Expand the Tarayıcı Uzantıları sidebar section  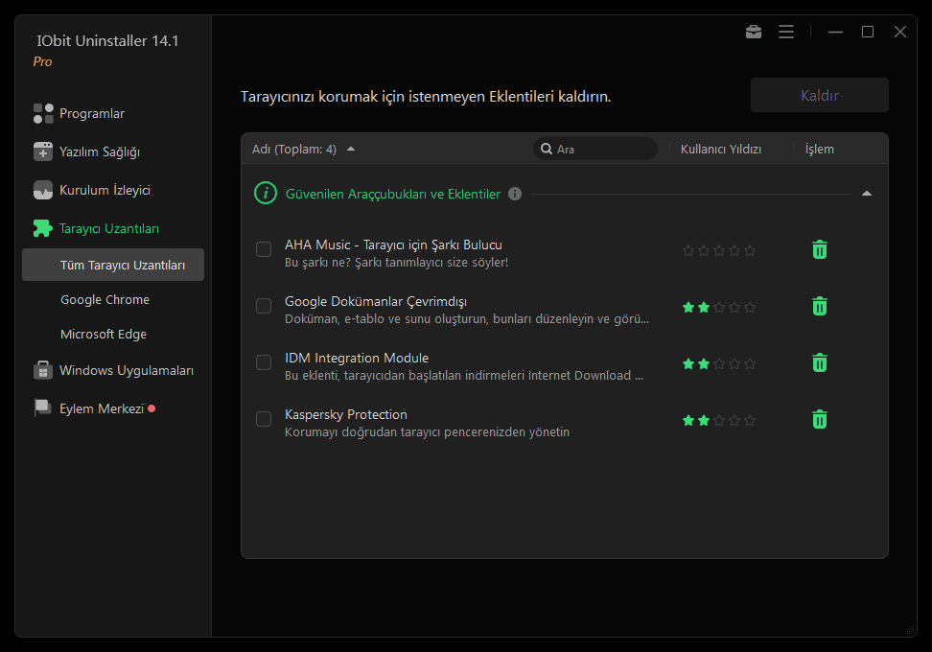[x=108, y=228]
